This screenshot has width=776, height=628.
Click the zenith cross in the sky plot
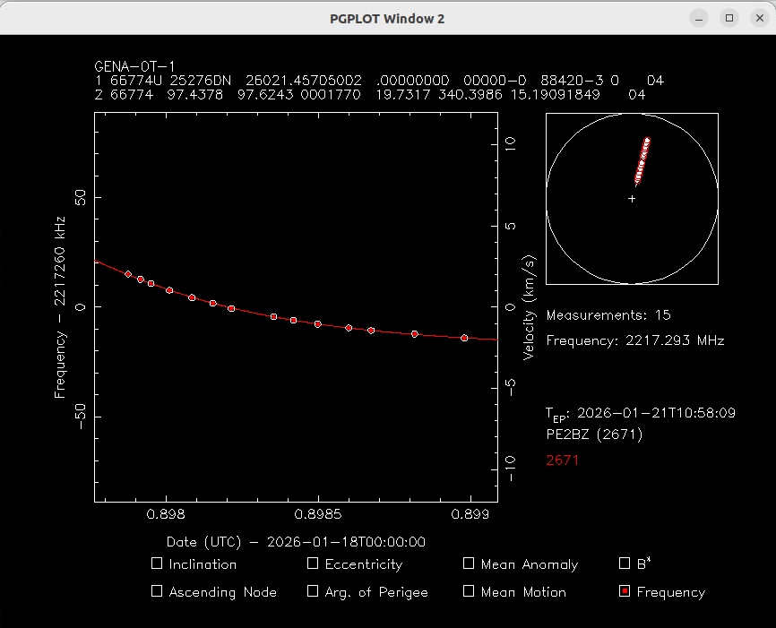click(x=632, y=198)
